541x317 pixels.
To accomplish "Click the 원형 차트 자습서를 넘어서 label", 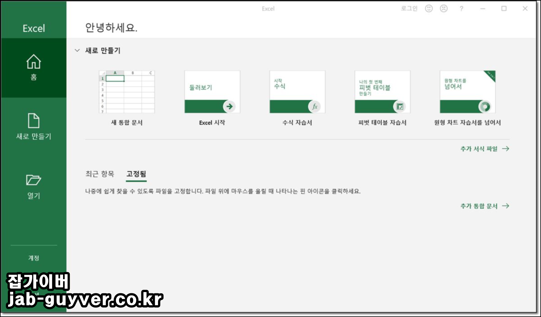I will (467, 122).
